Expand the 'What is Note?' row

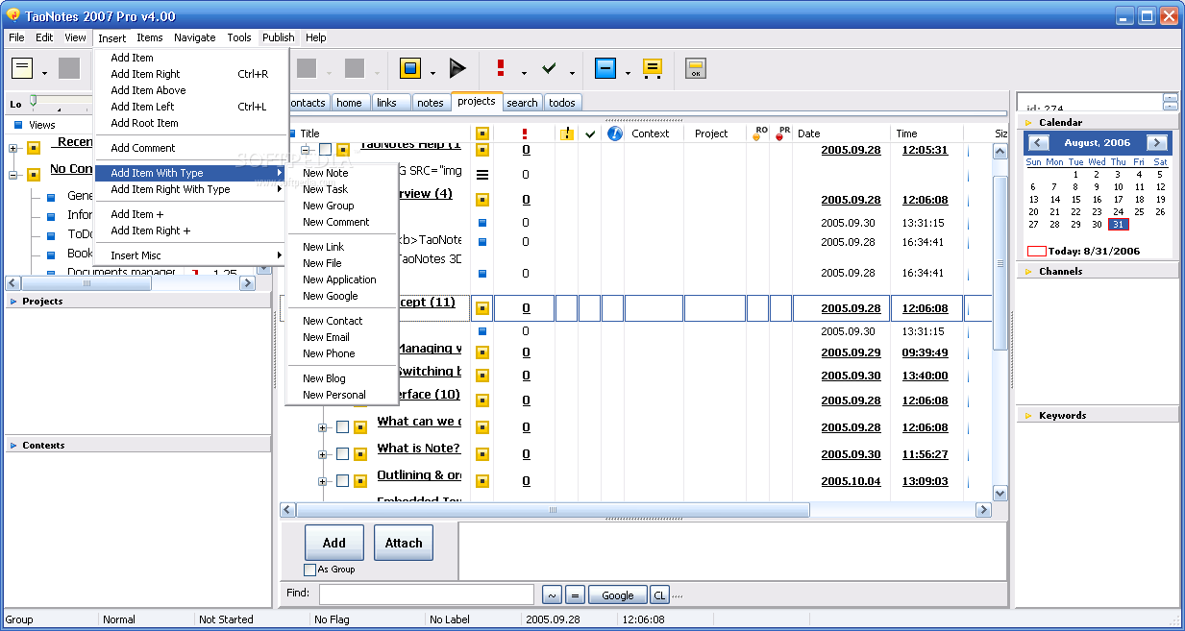[323, 454]
